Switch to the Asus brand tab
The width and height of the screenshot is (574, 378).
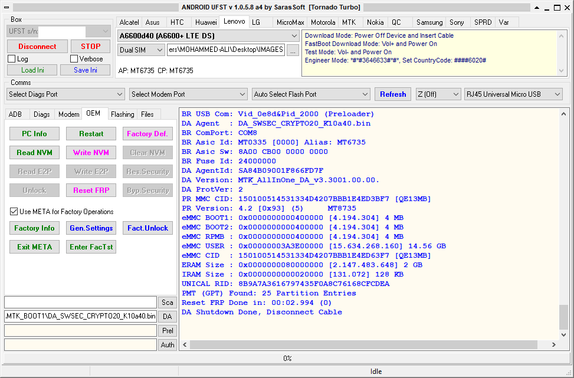(153, 22)
